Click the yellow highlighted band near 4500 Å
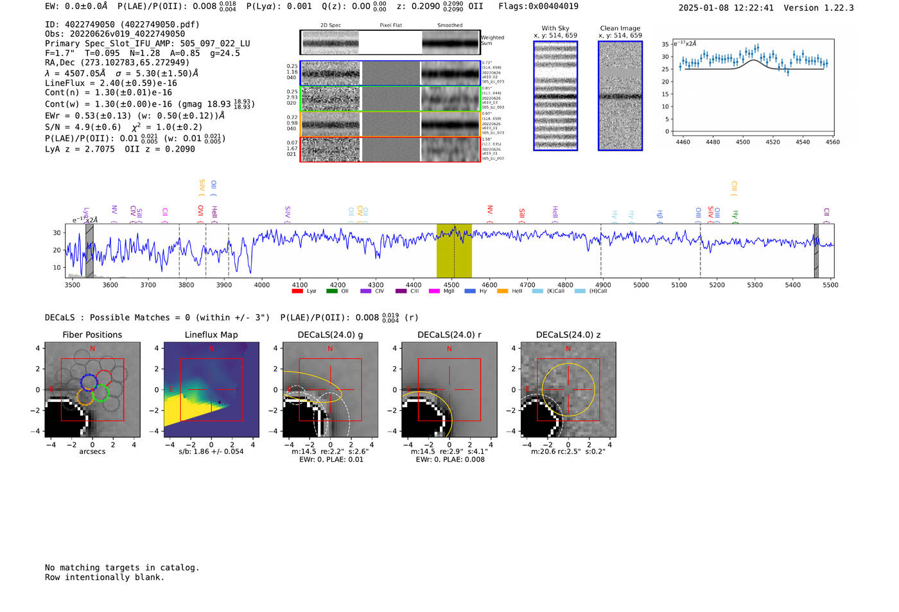This screenshot has height=612, width=899. [x=454, y=250]
